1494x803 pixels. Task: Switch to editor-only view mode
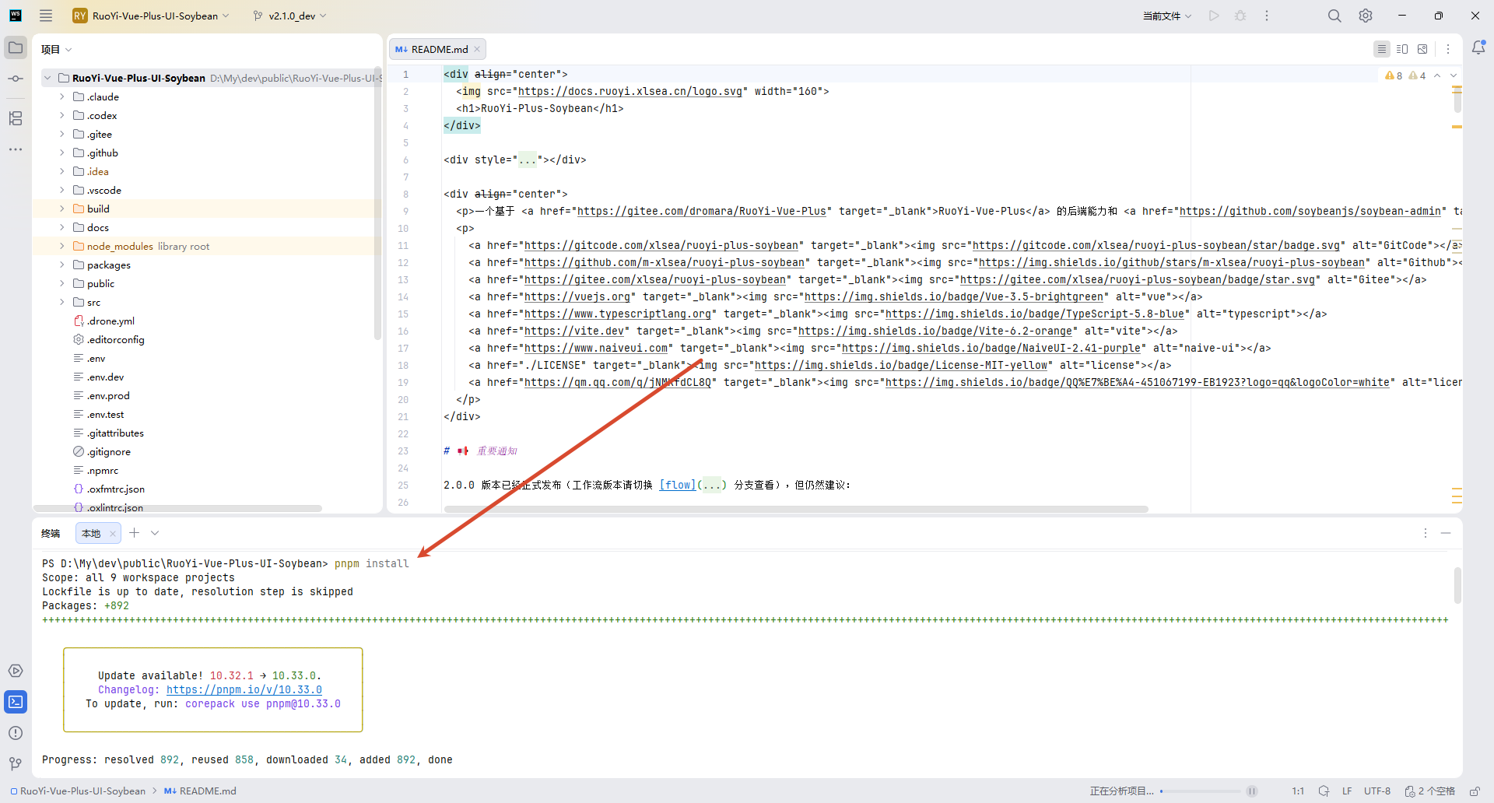[1382, 49]
